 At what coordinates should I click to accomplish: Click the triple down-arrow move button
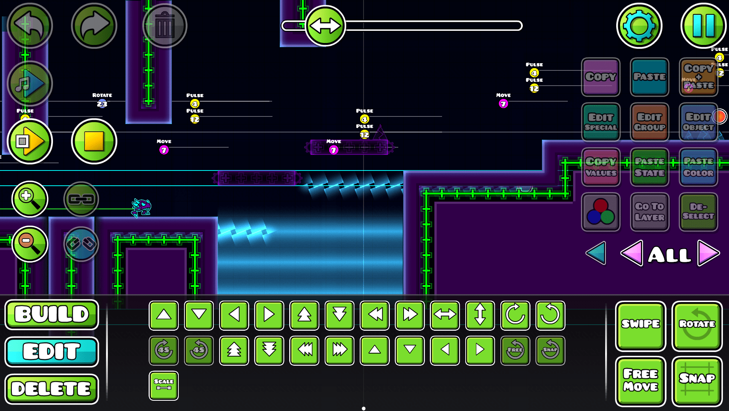click(x=269, y=350)
